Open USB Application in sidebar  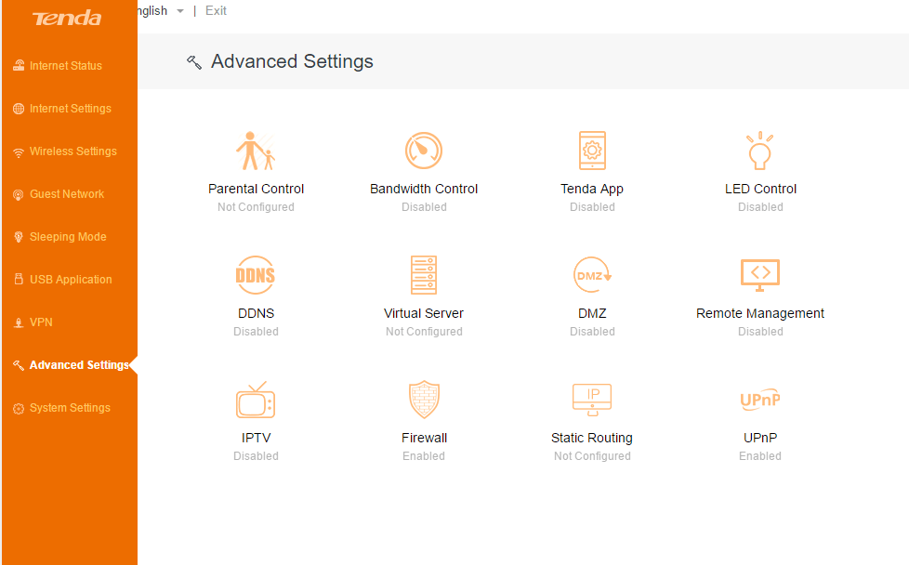click(x=70, y=280)
